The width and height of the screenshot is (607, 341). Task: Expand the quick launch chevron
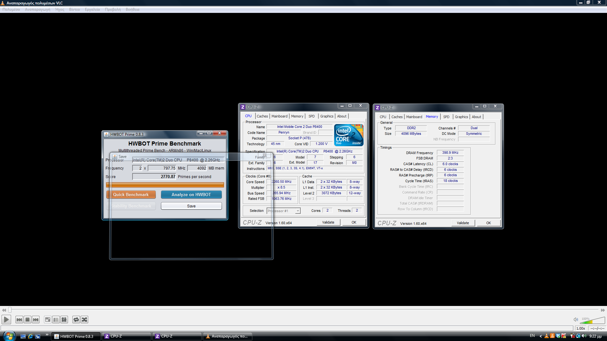(x=47, y=335)
